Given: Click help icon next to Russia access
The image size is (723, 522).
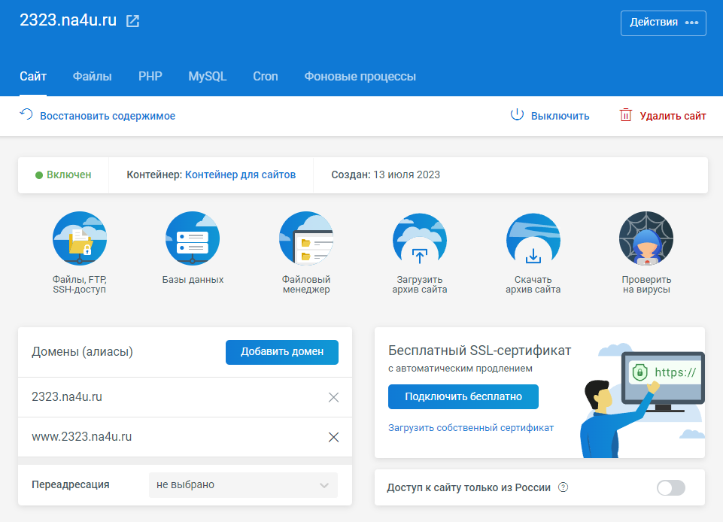Looking at the screenshot, I should pos(563,487).
